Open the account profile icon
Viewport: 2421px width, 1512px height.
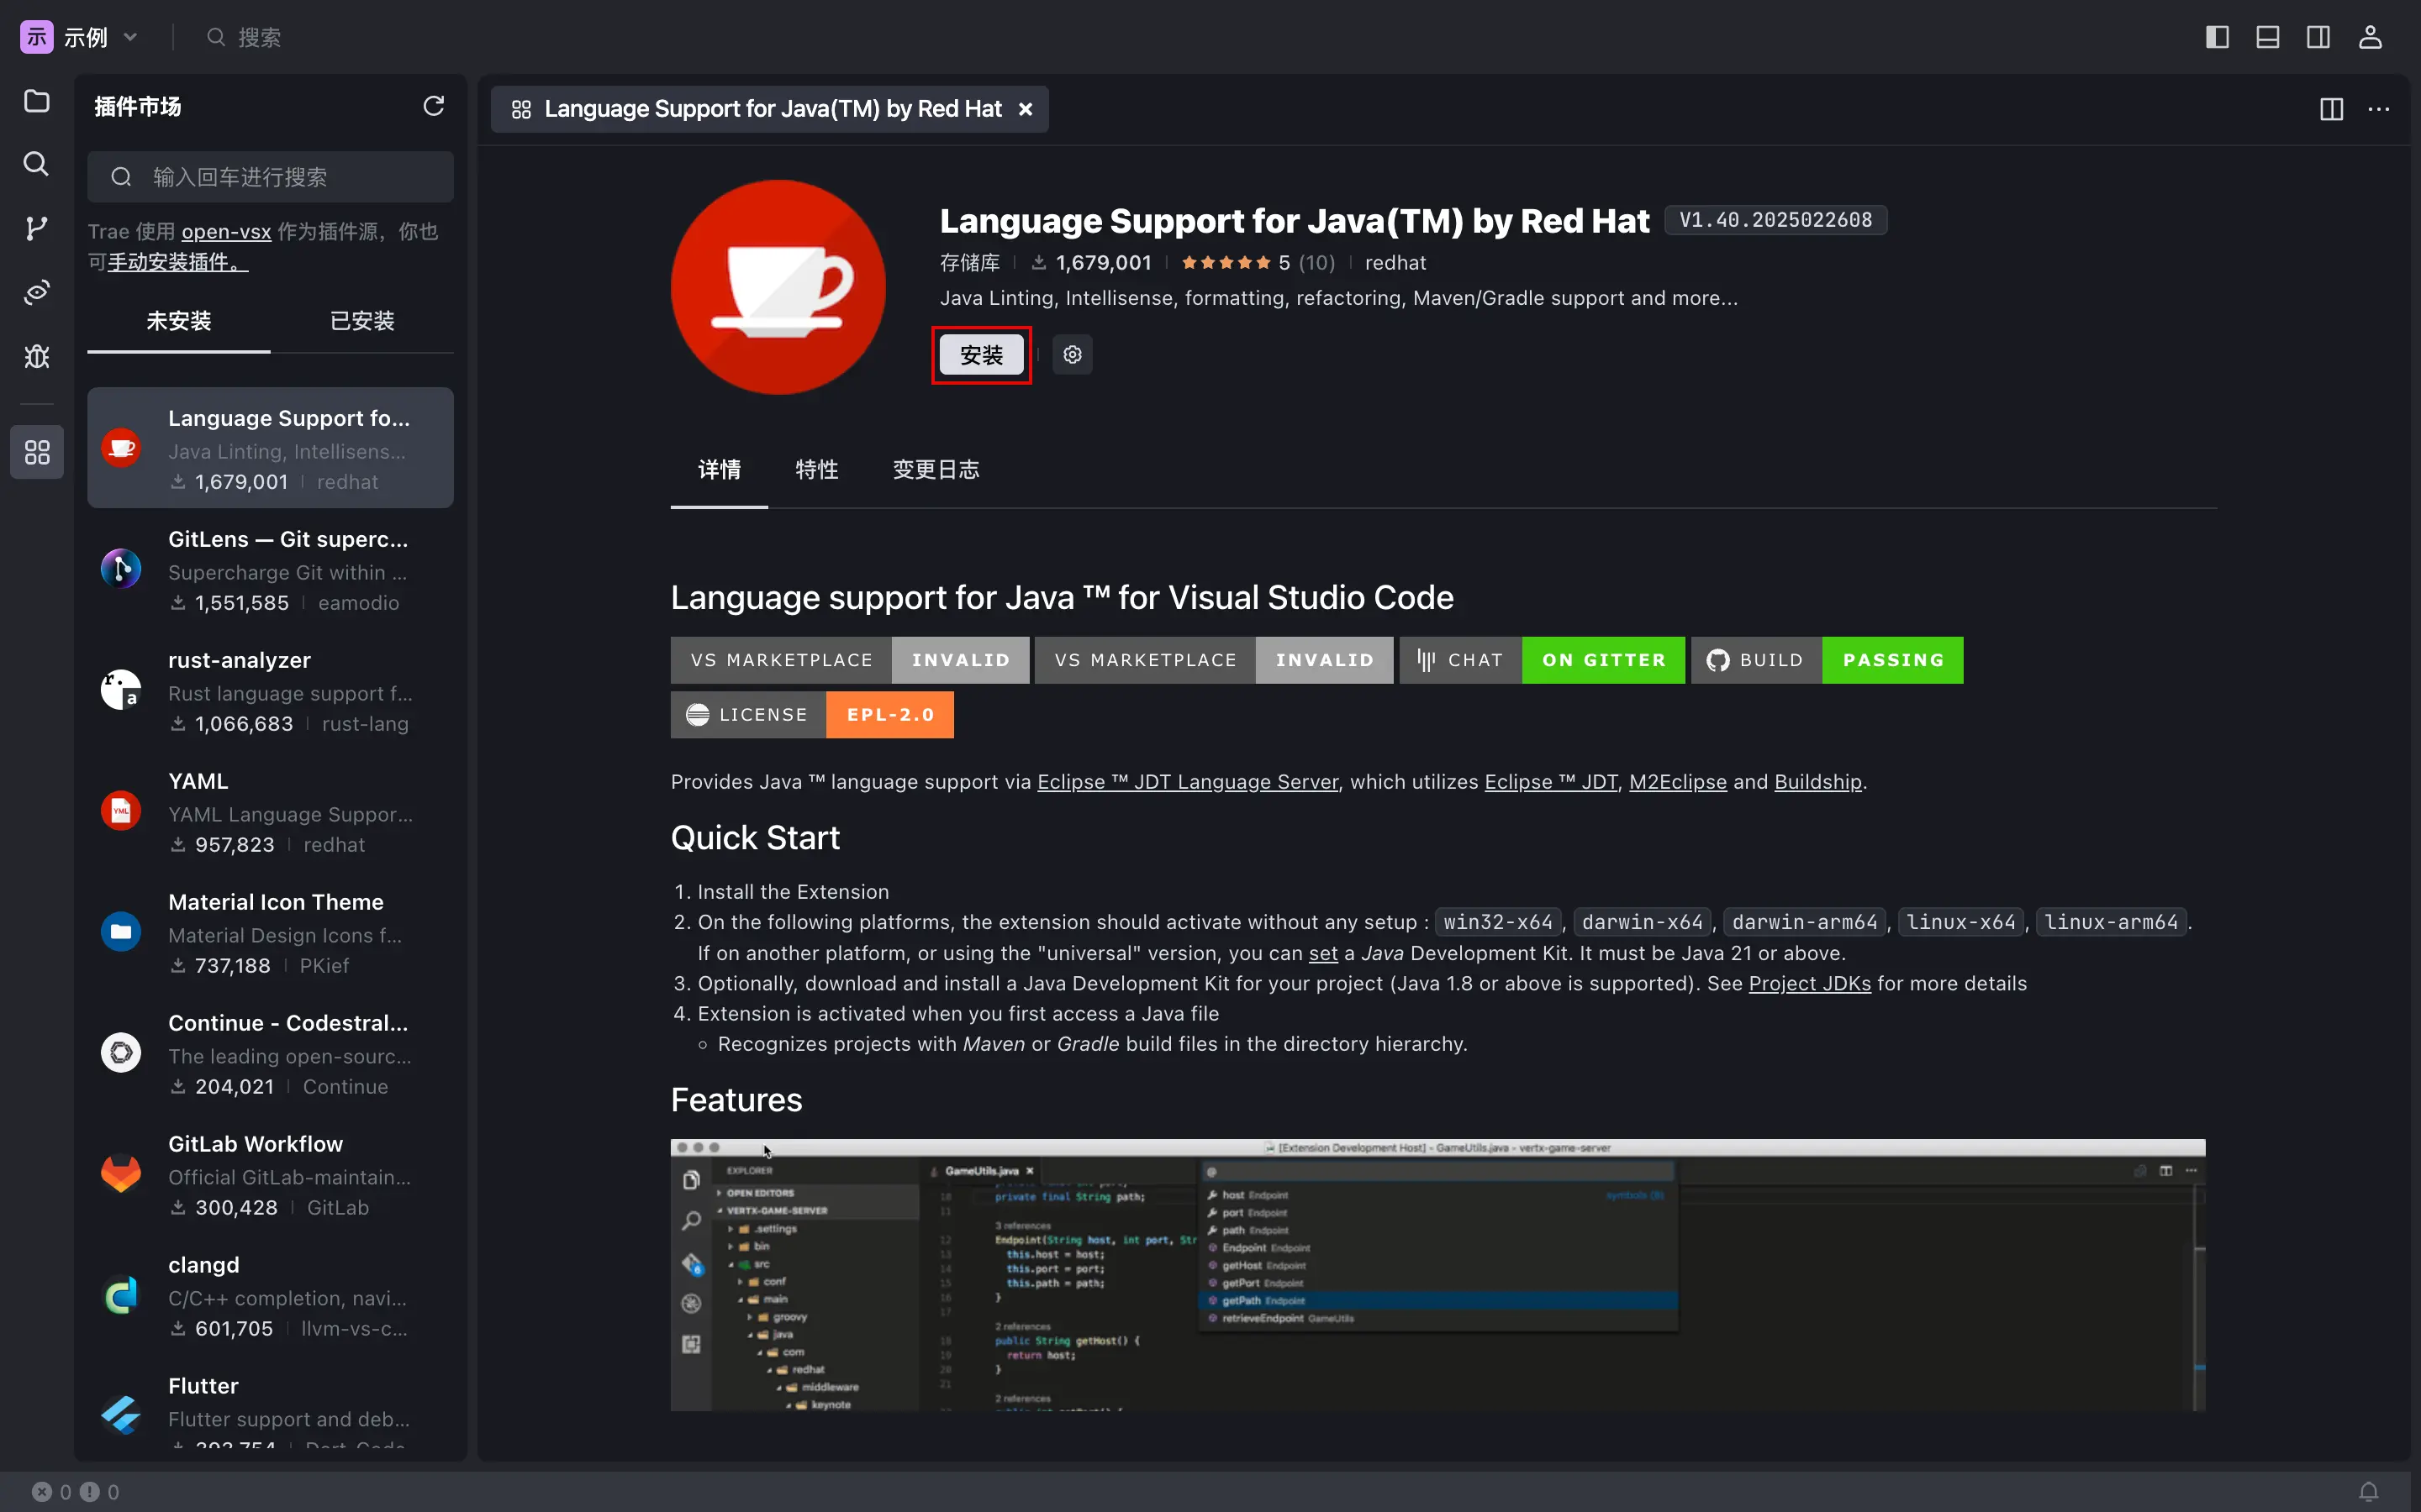click(2370, 37)
